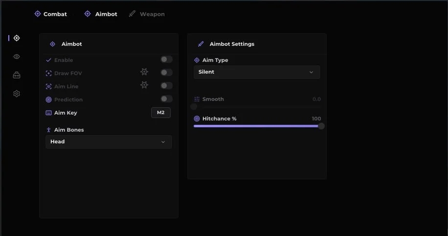Viewport: 448px width, 236px height.
Task: Click the Aimbot Settings header icon
Action: click(201, 44)
